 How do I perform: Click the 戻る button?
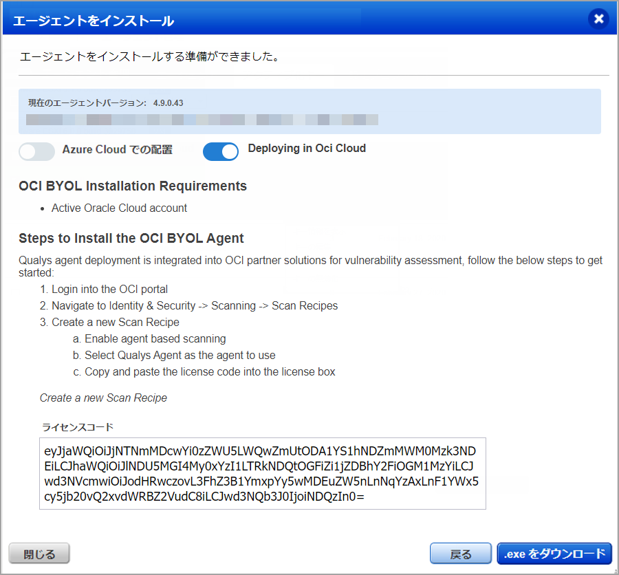coord(461,553)
